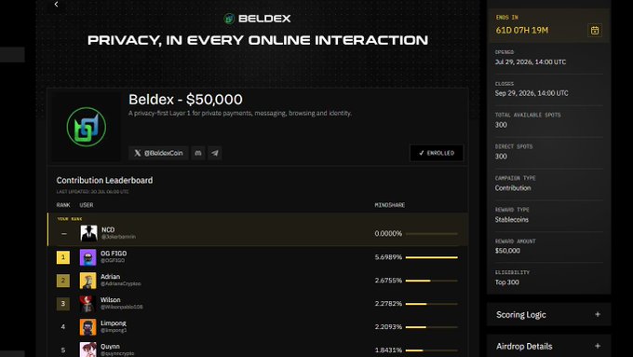This screenshot has width=633, height=357.
Task: Click the large Beldex project logo
Action: coord(87,127)
